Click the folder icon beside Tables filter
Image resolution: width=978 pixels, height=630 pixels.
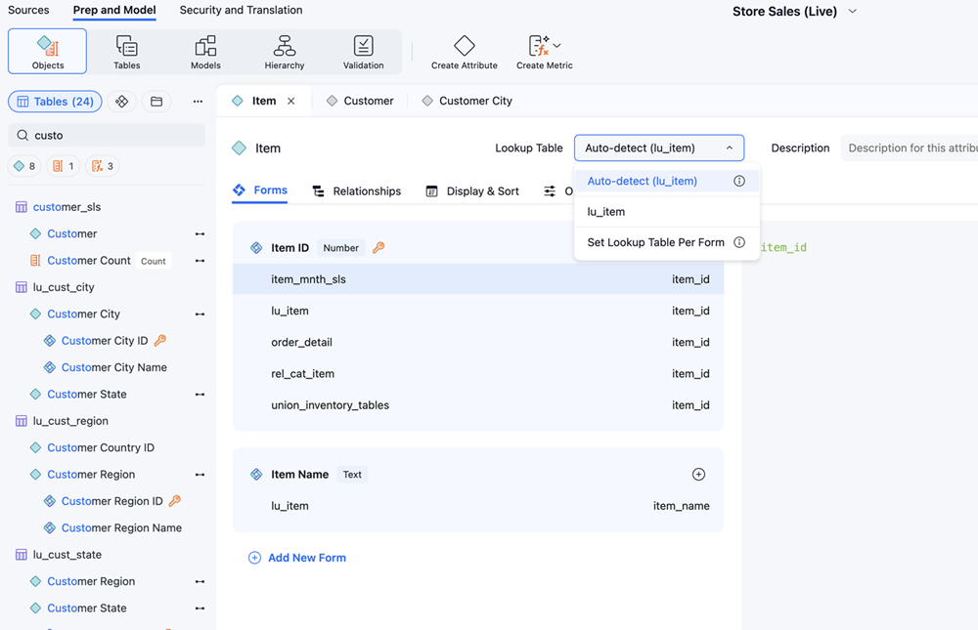(x=156, y=102)
